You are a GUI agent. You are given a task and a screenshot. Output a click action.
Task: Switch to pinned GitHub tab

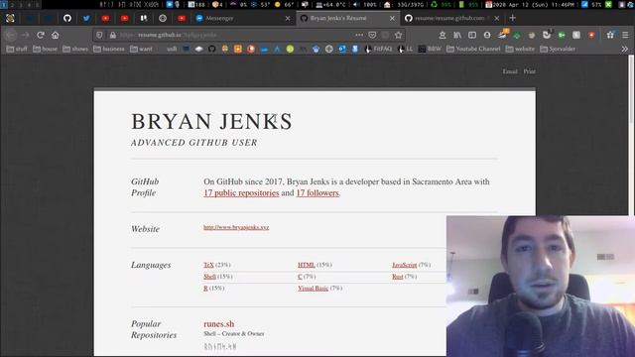coord(67,18)
